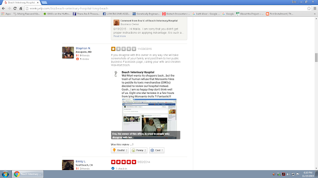Click Emily L.'s friends count icon
318x178 pixels.
point(78,169)
